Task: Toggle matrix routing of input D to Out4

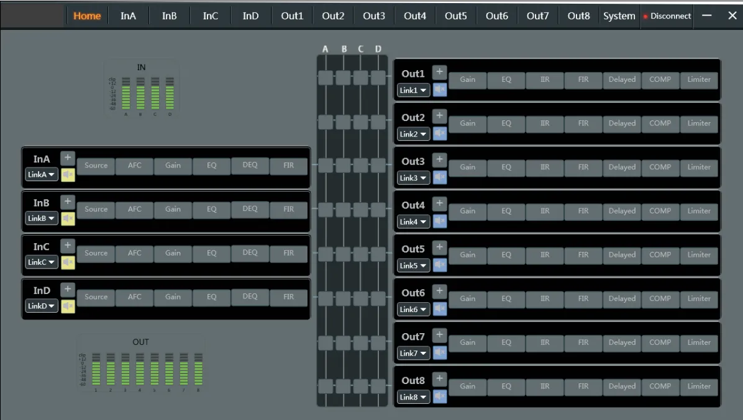Action: [x=378, y=210]
